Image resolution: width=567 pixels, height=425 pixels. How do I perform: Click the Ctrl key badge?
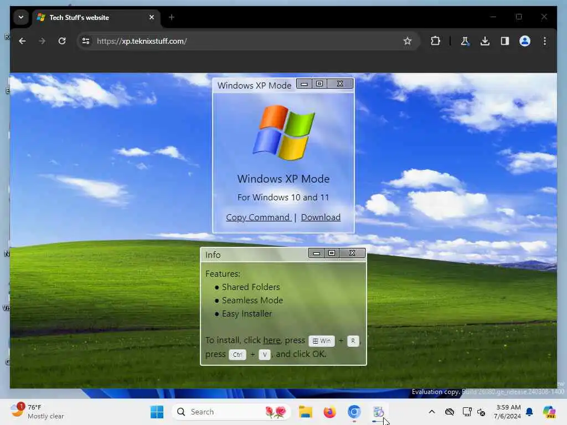click(x=237, y=355)
